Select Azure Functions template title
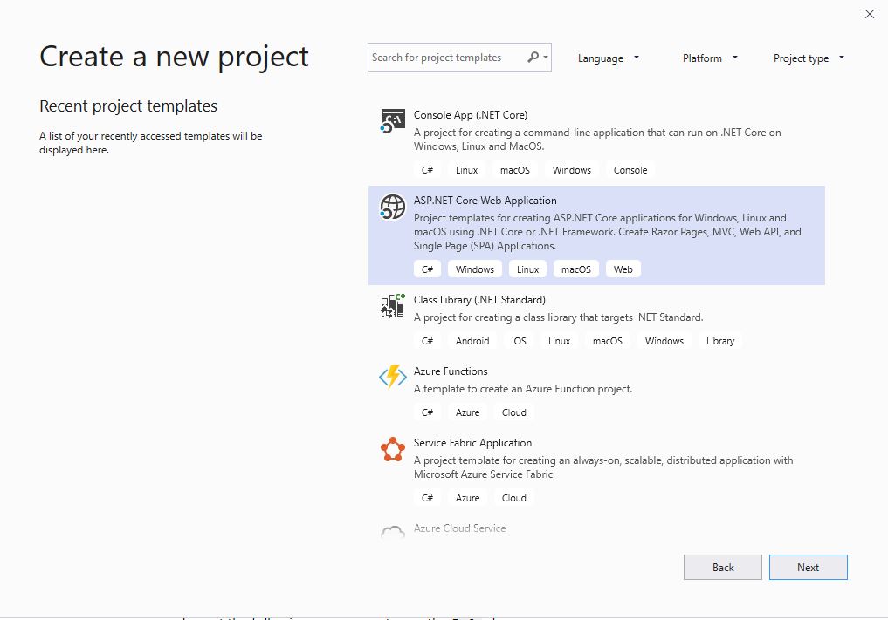This screenshot has height=620, width=888. (x=451, y=371)
